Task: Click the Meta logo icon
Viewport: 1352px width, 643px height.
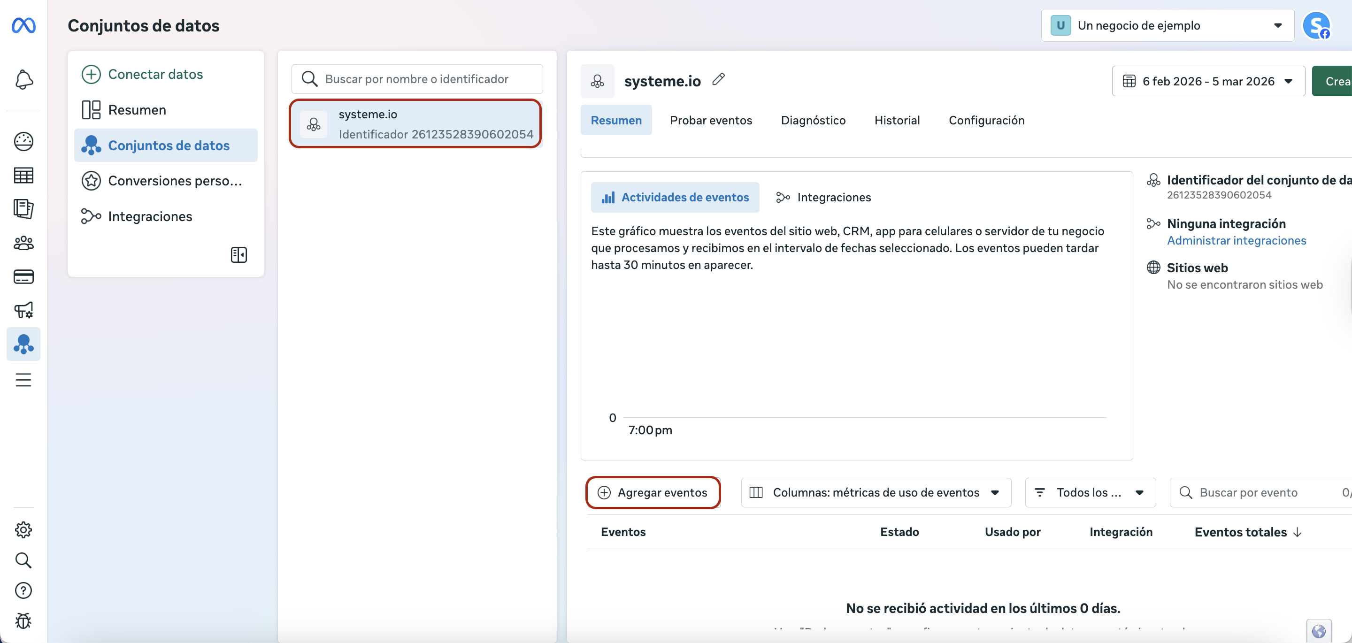Action: (x=23, y=25)
